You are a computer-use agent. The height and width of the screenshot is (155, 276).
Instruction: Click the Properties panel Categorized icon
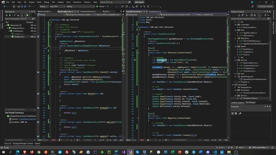point(232,114)
